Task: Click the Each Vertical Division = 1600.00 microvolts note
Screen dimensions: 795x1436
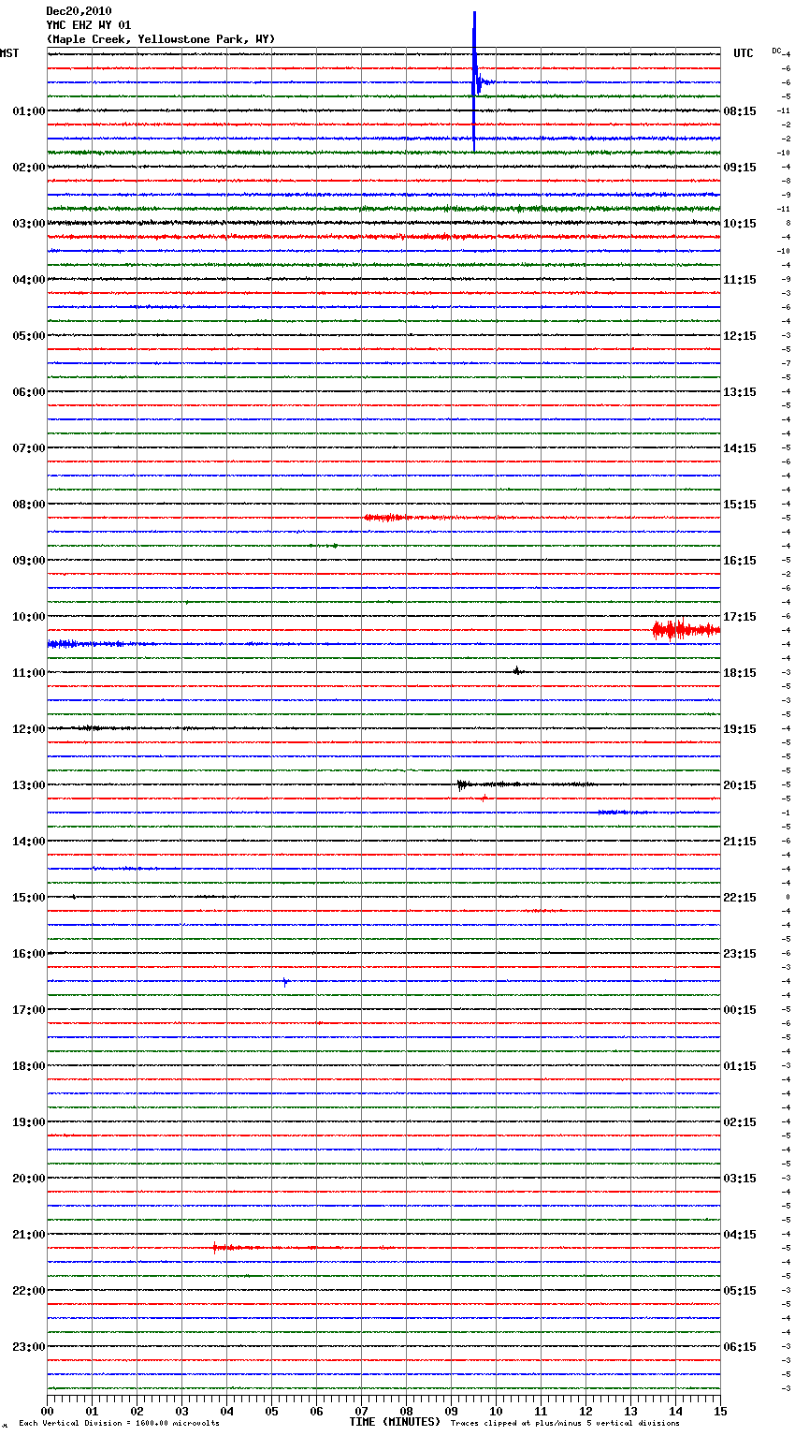Action: pos(119,1424)
